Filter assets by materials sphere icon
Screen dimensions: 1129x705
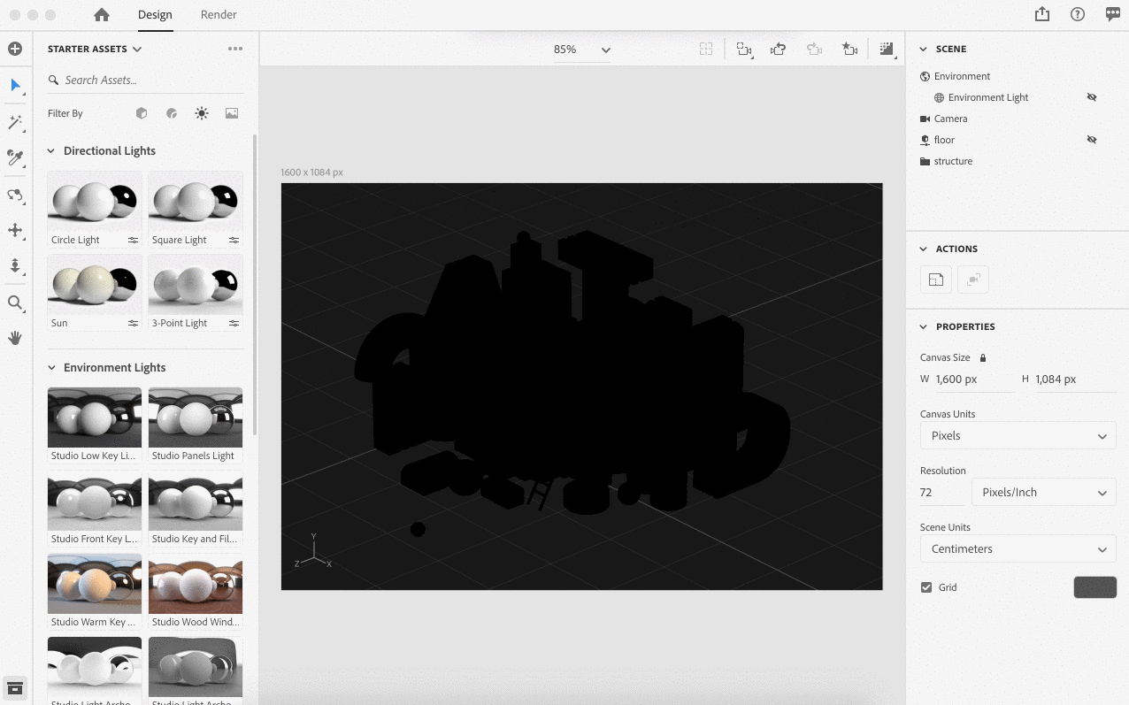point(172,113)
